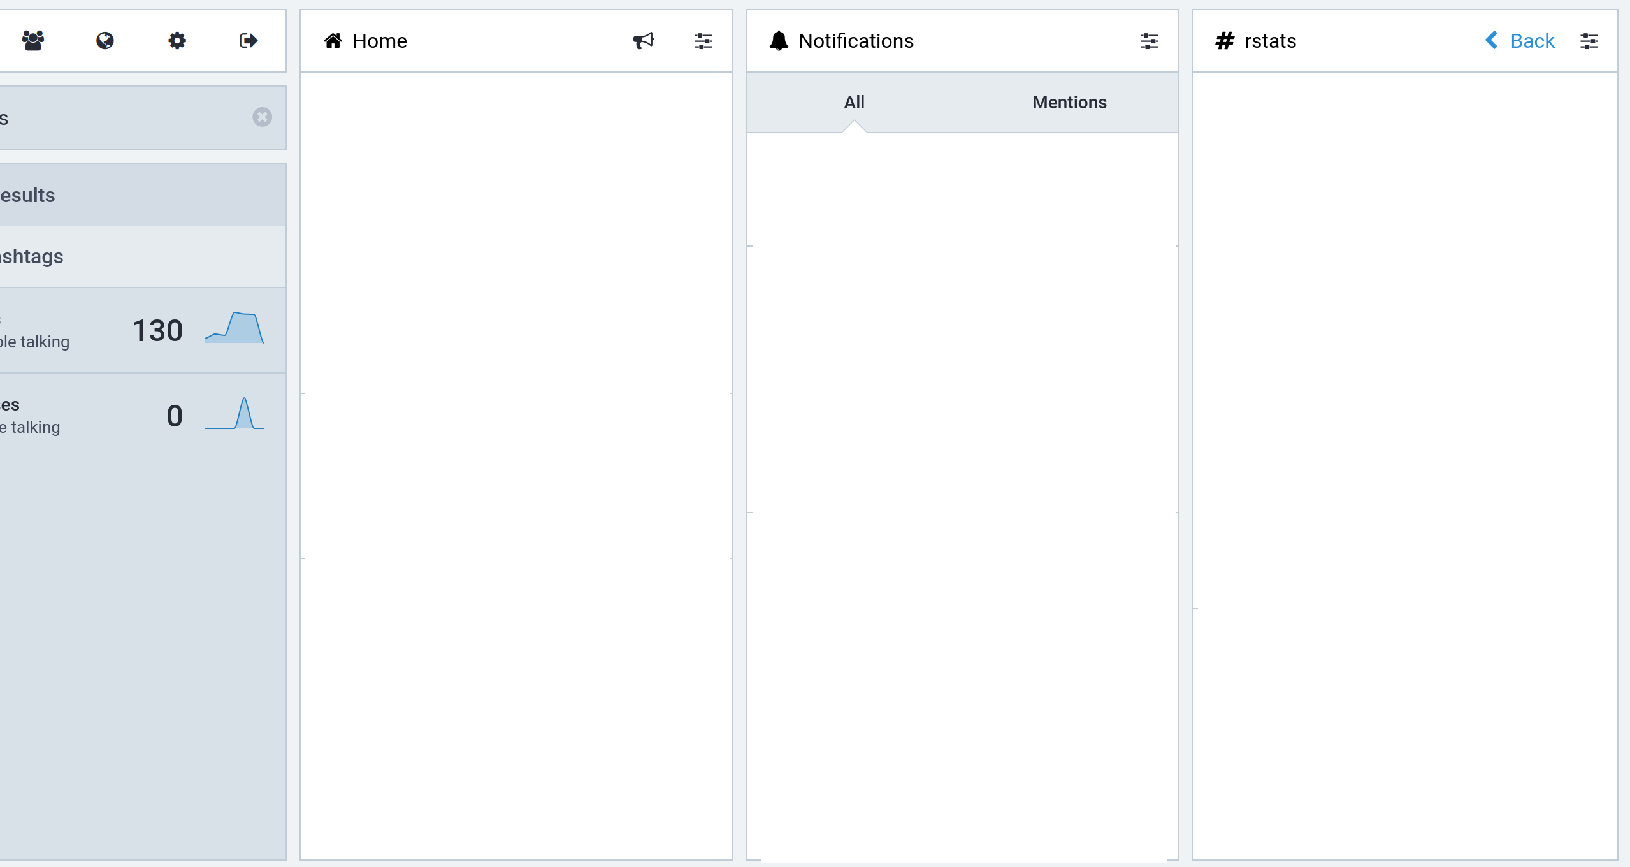Open preferences gear icon
This screenshot has width=1630, height=867.
point(177,41)
